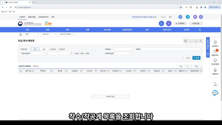Click the date range input field
222x125 pixels.
click(x=59, y=53)
